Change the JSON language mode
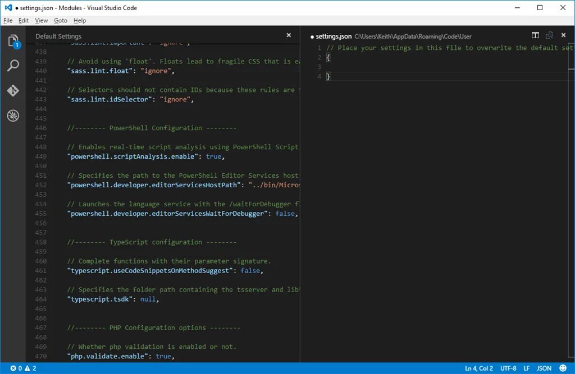The image size is (575, 374). (x=544, y=368)
